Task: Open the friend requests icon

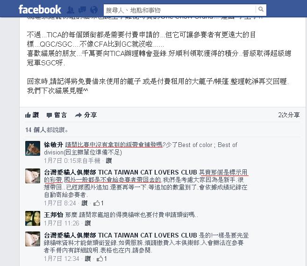Action: [x=71, y=10]
